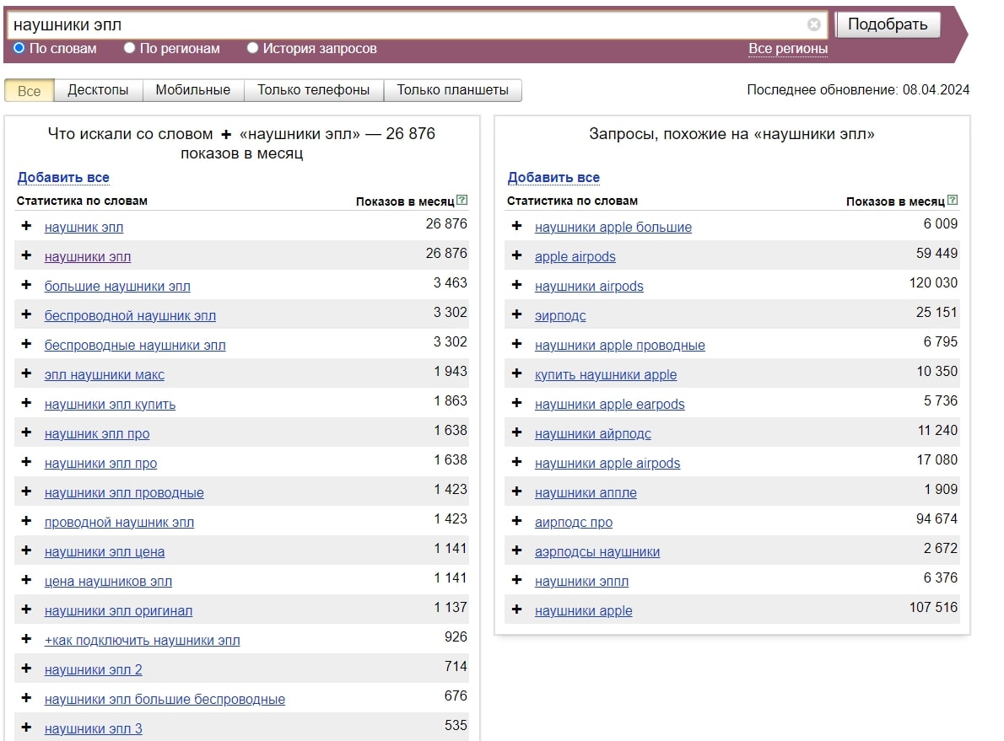Add 'аэрподсы наушники' via plus icon
The image size is (1004, 741).
(x=516, y=550)
